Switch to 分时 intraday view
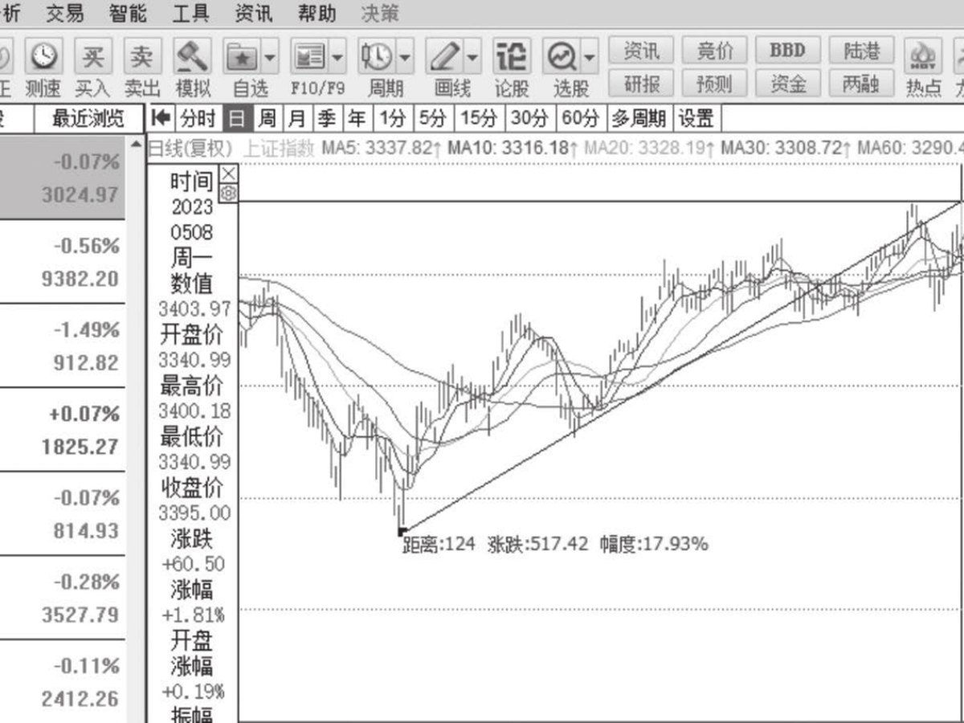The height and width of the screenshot is (723, 964). coord(198,119)
